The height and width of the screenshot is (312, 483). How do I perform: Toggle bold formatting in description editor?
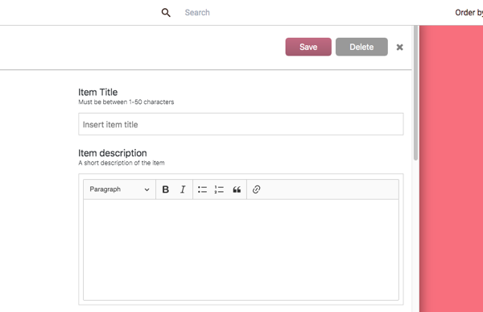[165, 189]
